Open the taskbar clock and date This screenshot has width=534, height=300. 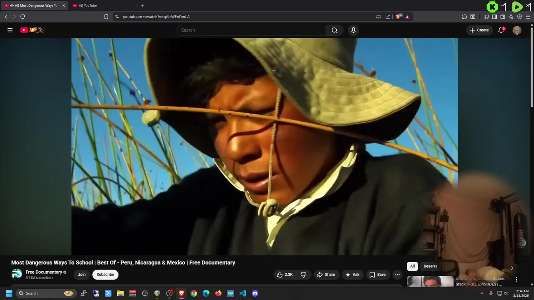[x=522, y=293]
